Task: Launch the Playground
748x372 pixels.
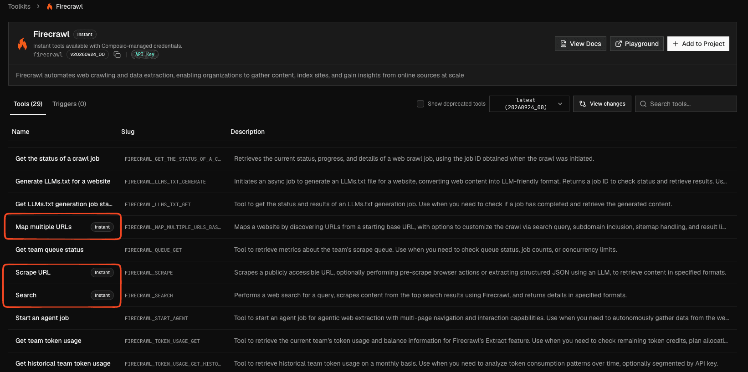Action: (637, 44)
